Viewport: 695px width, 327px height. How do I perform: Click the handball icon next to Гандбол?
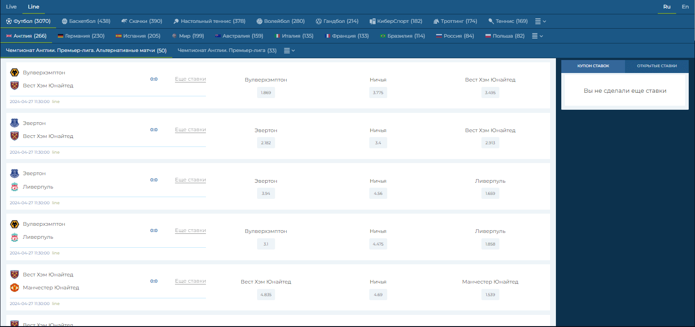point(319,21)
